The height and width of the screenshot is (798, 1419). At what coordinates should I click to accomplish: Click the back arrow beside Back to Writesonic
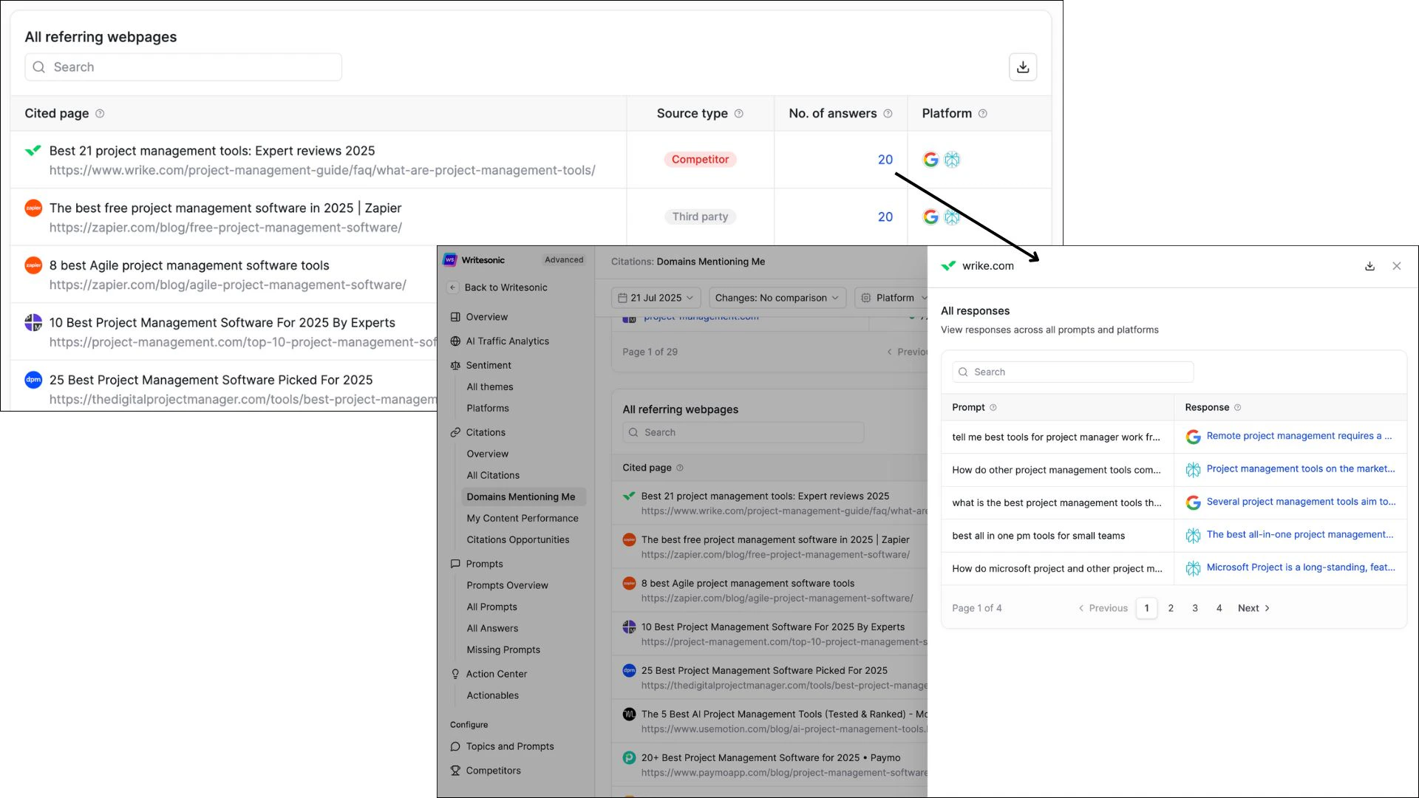tap(453, 287)
